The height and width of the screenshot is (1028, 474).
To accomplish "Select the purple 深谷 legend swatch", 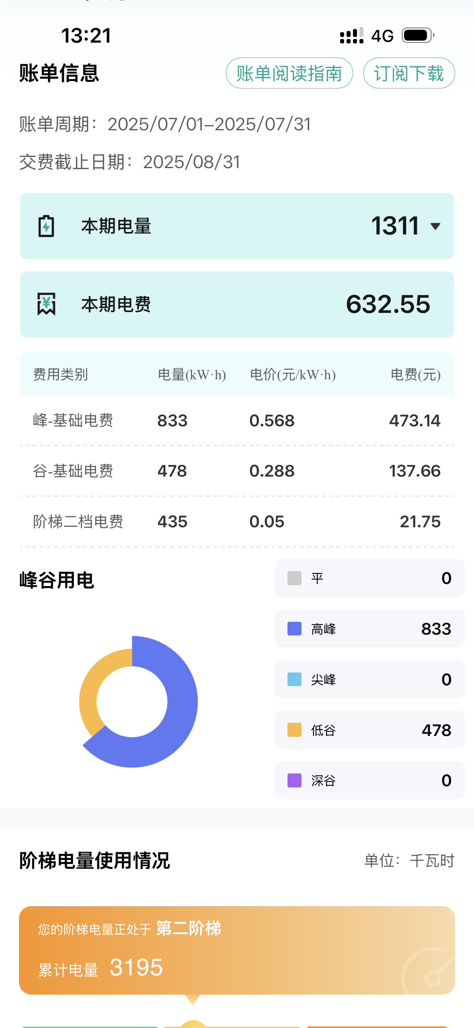I will (294, 780).
